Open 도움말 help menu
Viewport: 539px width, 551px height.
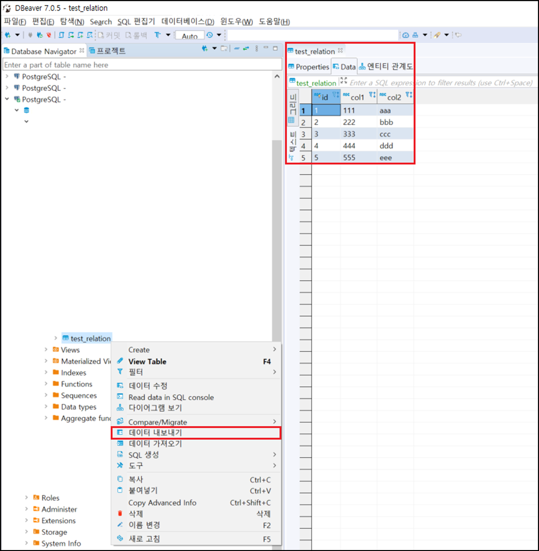(x=274, y=21)
